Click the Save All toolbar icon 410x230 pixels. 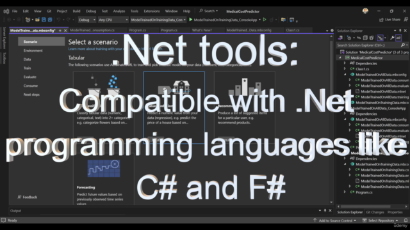point(50,20)
